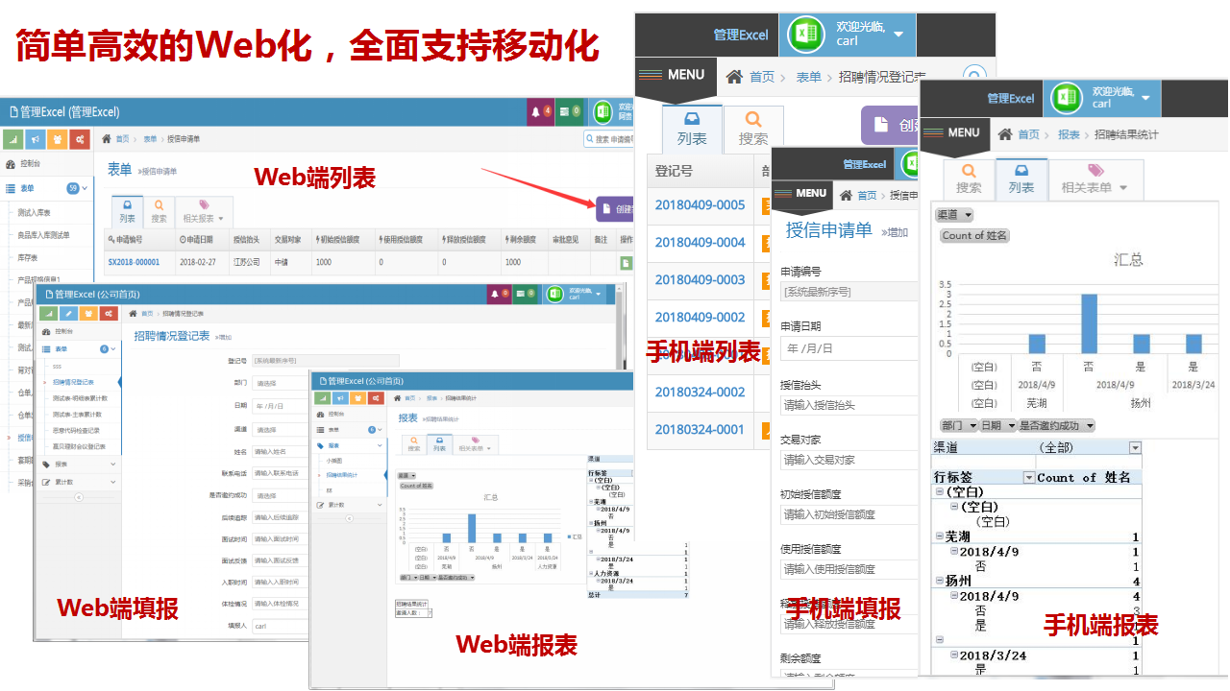Click 联系电话 input in web form
Image resolution: width=1230 pixels, height=691 pixels.
[x=280, y=473]
